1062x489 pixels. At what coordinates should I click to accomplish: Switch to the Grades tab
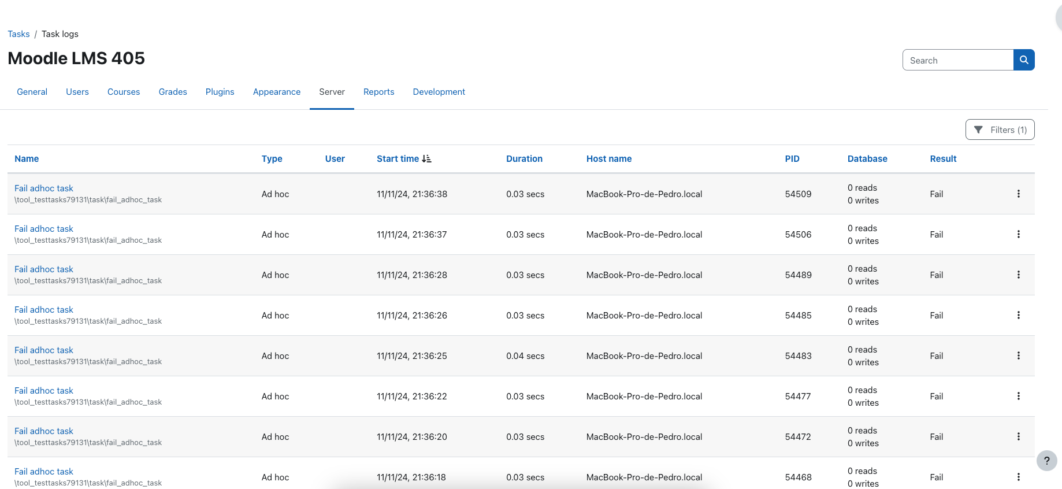tap(173, 92)
